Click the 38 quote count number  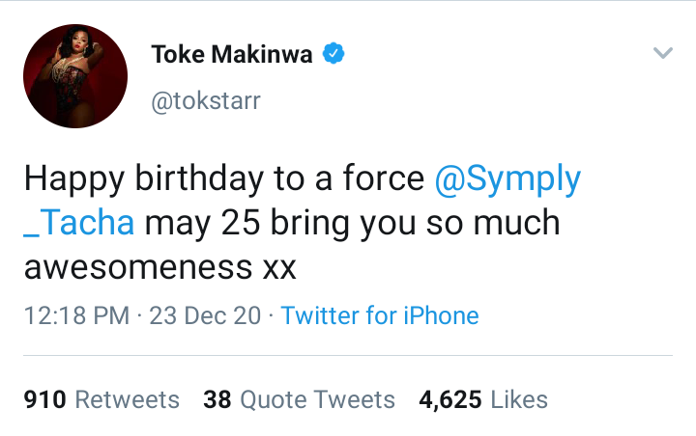pos(217,399)
